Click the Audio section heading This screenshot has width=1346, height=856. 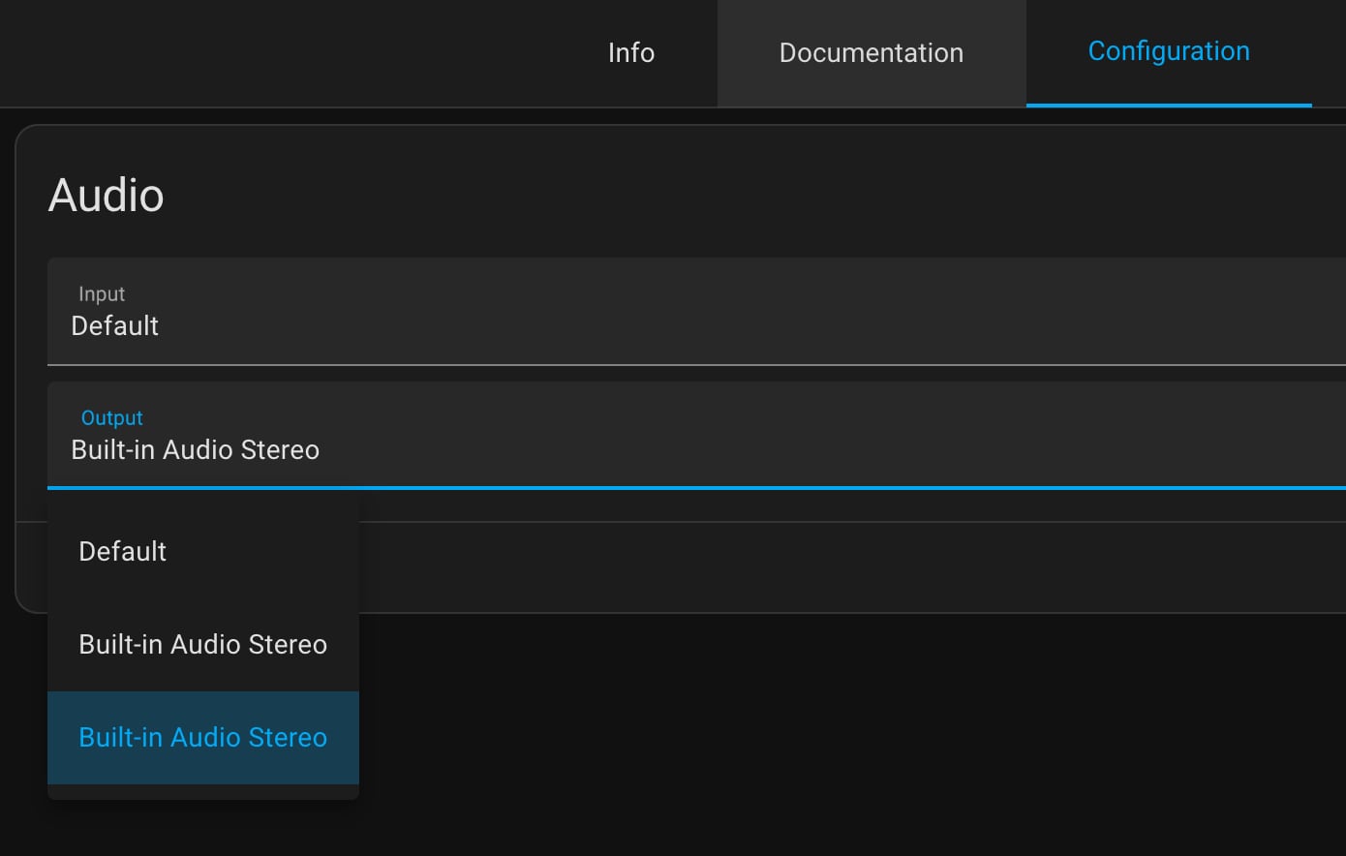click(x=107, y=196)
